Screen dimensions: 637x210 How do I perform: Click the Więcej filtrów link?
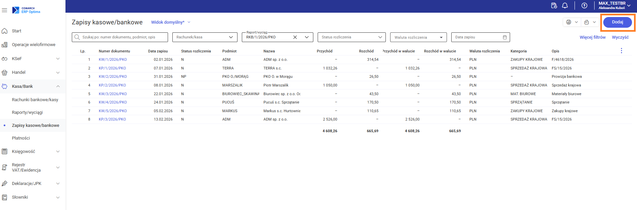point(592,37)
